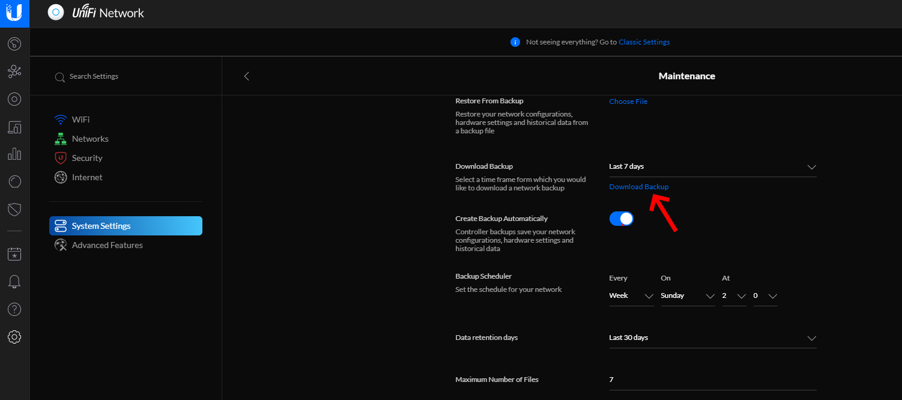The width and height of the screenshot is (902, 400).
Task: Click the Ubiquiti logo icon
Action: (14, 13)
